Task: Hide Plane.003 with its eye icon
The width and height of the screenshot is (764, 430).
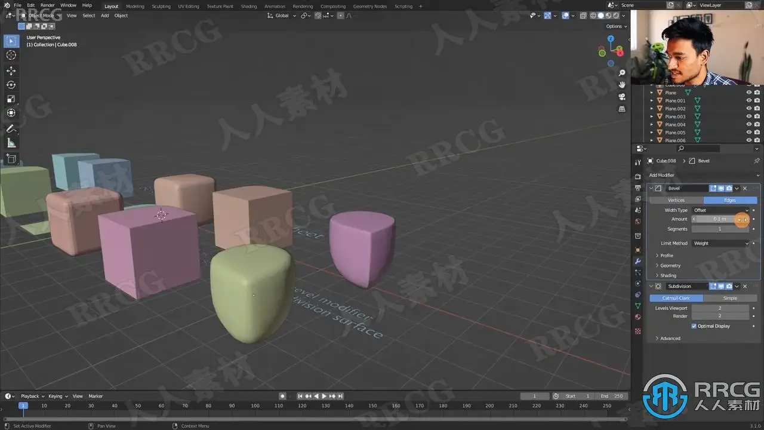Action: click(749, 116)
